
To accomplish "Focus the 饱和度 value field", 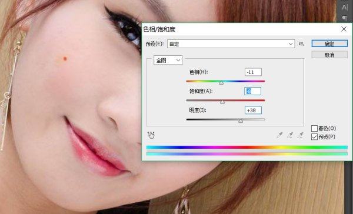I will point(253,91).
